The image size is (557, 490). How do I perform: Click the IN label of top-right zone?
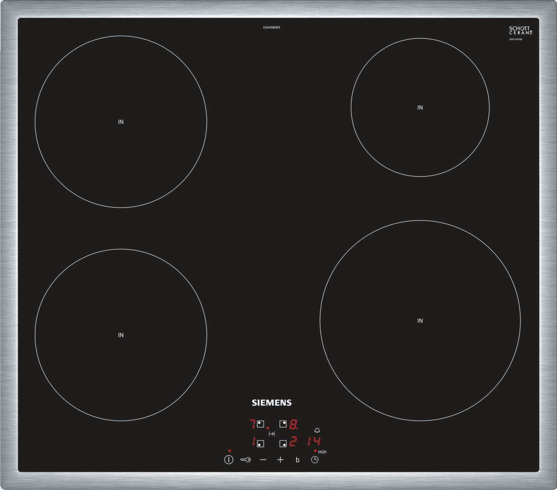420,107
